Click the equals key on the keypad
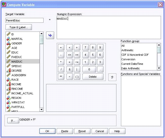Image resolution: width=165 pixels, height=138 pixels. coord(70,62)
